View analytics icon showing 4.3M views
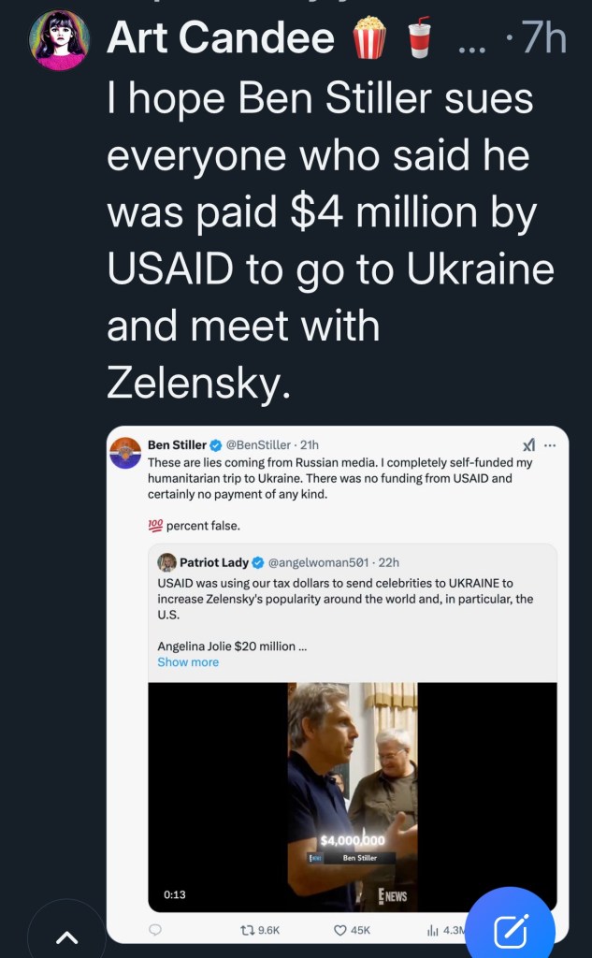 (433, 930)
